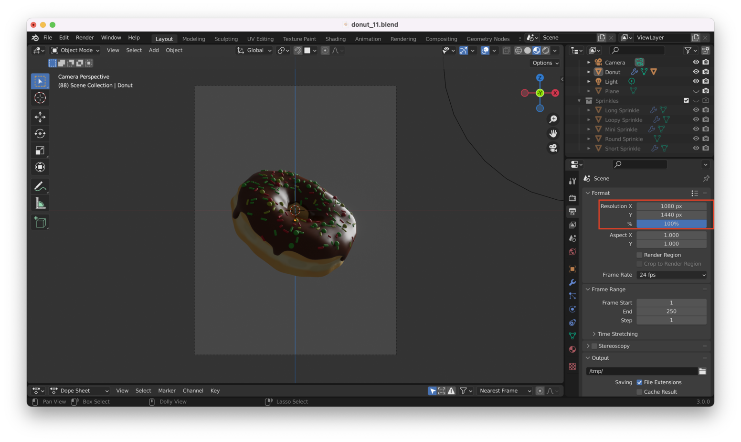Viewport: 741px width, 442px height.
Task: Select the Measure tool
Action: click(x=40, y=204)
